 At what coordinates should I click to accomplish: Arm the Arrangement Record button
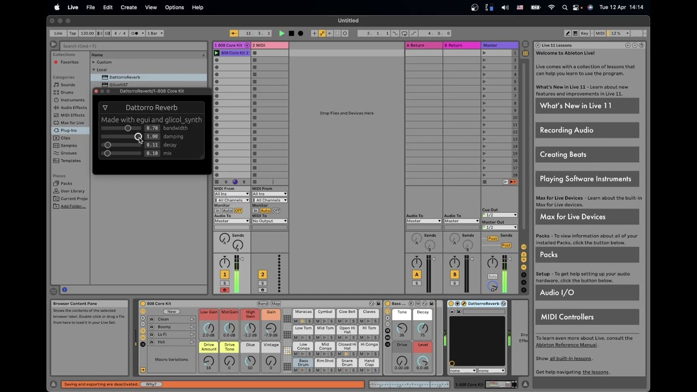[301, 33]
